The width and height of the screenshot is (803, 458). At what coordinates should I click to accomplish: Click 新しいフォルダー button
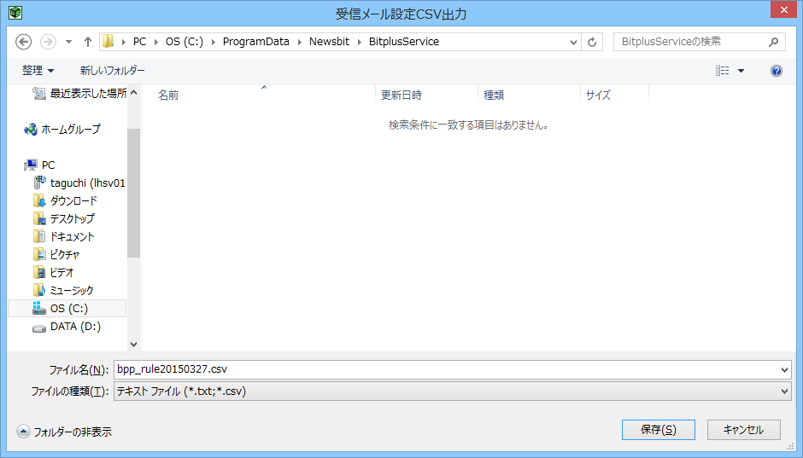tap(112, 71)
